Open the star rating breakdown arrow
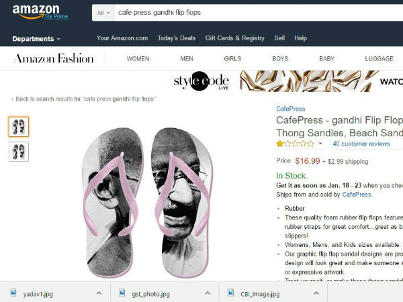The image size is (403, 302). tap(320, 144)
